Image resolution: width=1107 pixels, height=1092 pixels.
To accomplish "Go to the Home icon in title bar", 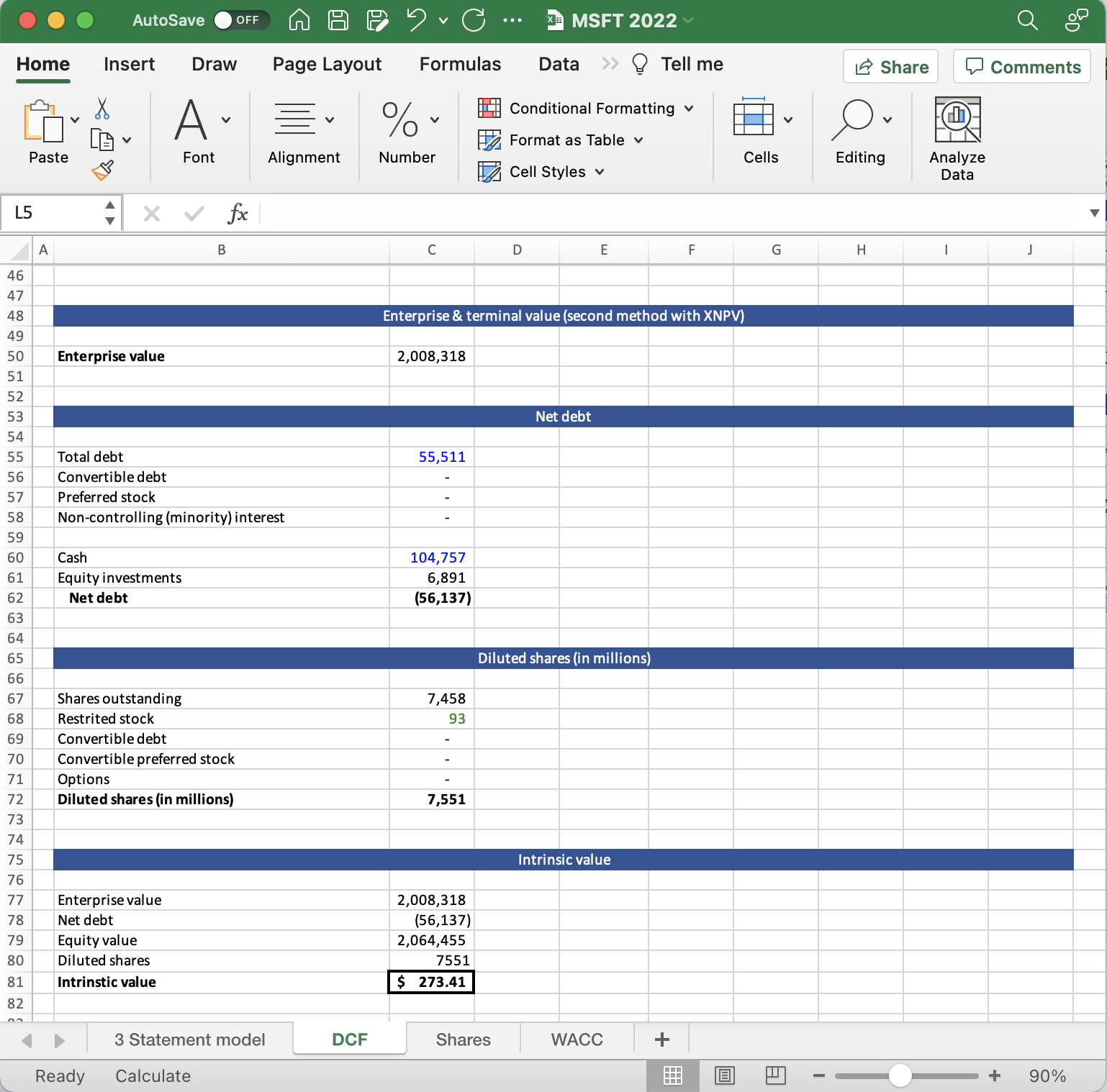I will pyautogui.click(x=299, y=20).
